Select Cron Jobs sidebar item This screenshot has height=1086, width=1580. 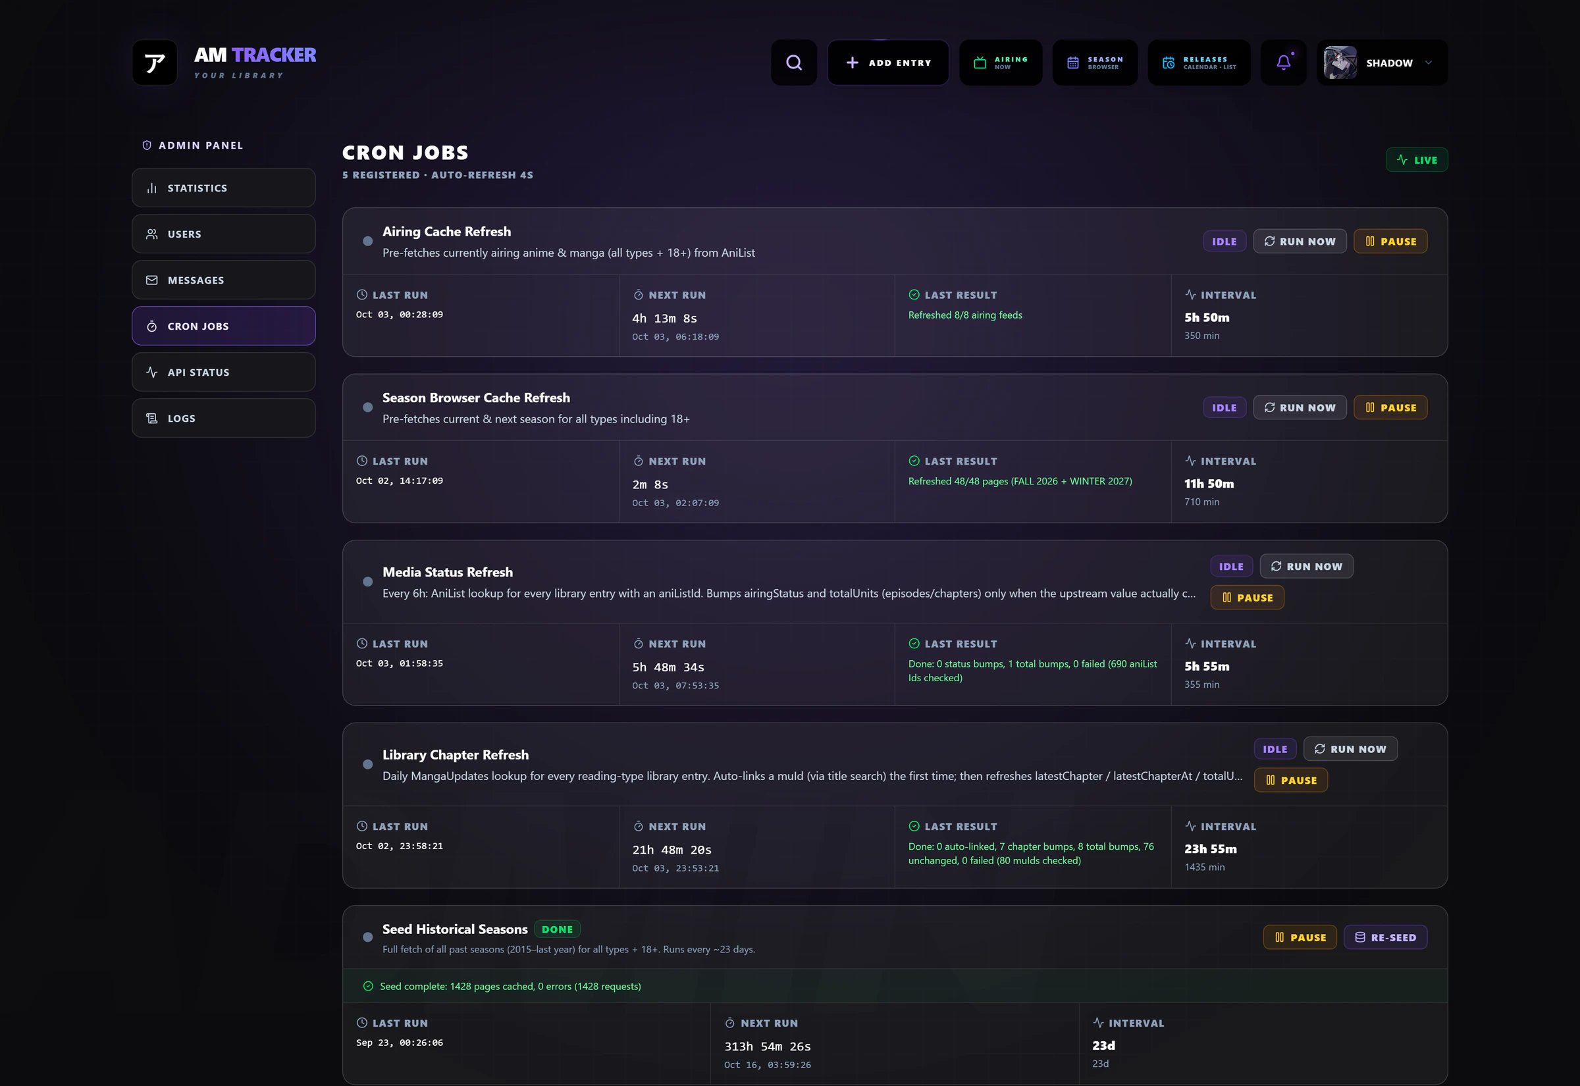click(x=223, y=326)
